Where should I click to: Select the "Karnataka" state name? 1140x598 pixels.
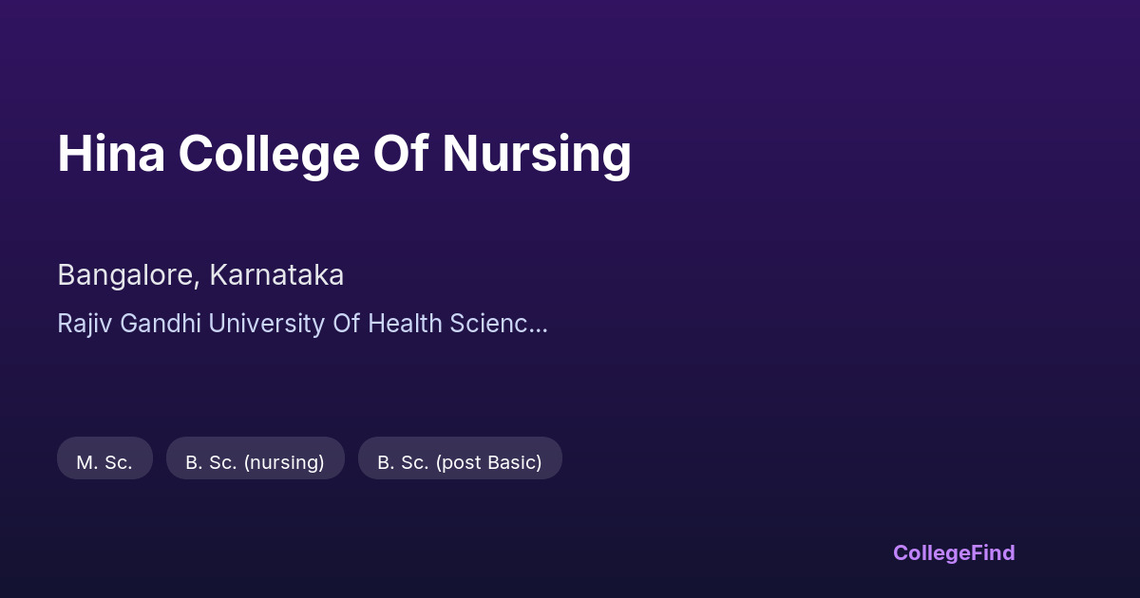(276, 275)
